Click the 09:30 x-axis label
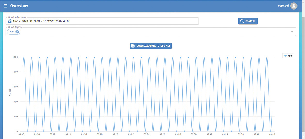The height and width of the screenshot is (139, 305). tap(194, 134)
